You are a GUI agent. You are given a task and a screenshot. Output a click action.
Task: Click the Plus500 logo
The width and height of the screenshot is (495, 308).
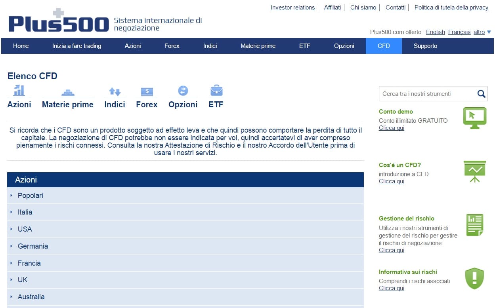[59, 21]
